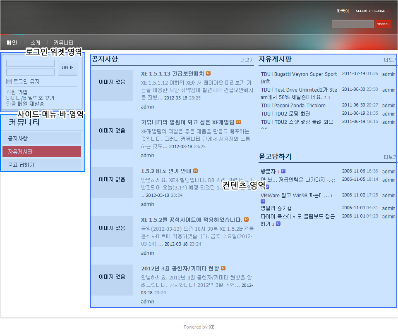
Task: Go to 커뮤니티 in the top navigation
Action: (x=63, y=43)
